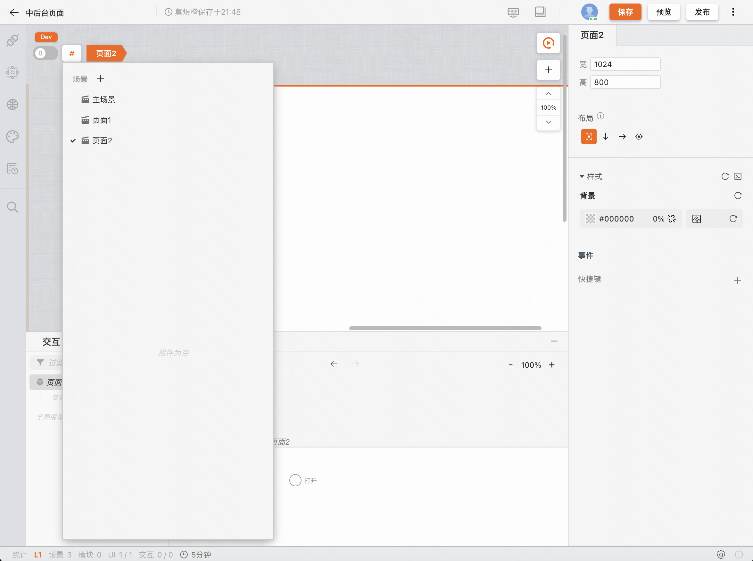Click the search magnifier in sidebar
This screenshot has height=561, width=753.
point(12,207)
